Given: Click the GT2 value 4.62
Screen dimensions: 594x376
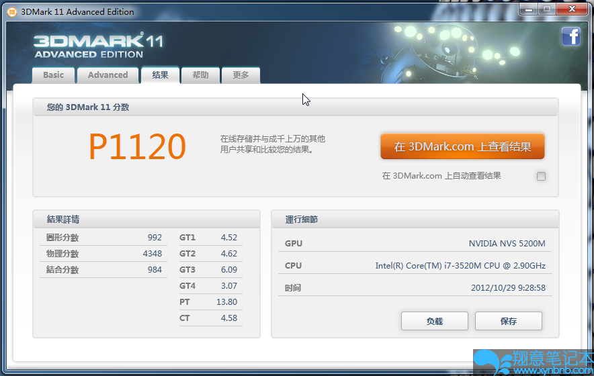Looking at the screenshot, I should click(229, 253).
